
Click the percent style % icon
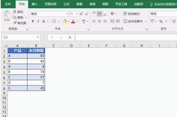[x=161, y=21]
